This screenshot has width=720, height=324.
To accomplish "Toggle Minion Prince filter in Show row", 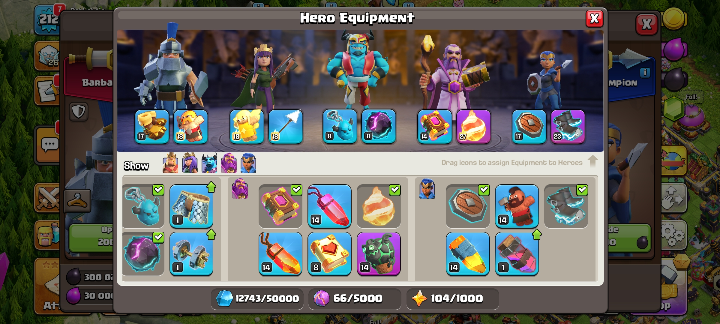I will pyautogui.click(x=209, y=163).
